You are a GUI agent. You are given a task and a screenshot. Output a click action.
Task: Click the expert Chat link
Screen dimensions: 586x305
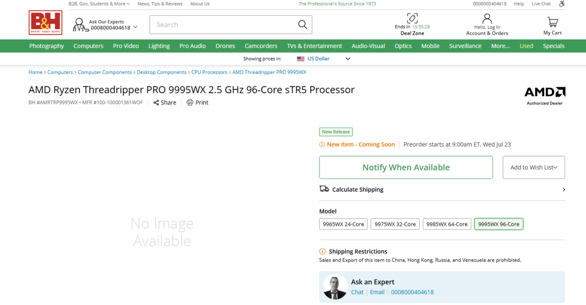tap(357, 292)
